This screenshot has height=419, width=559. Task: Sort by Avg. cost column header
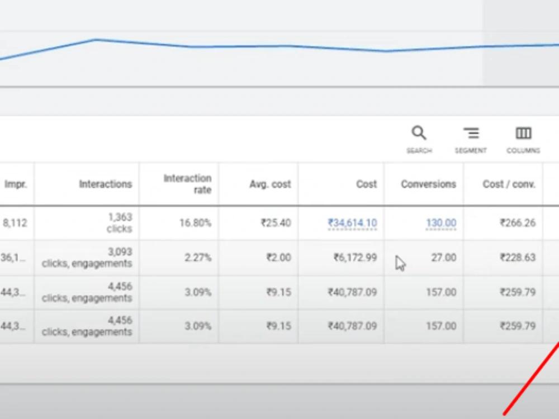click(x=270, y=184)
